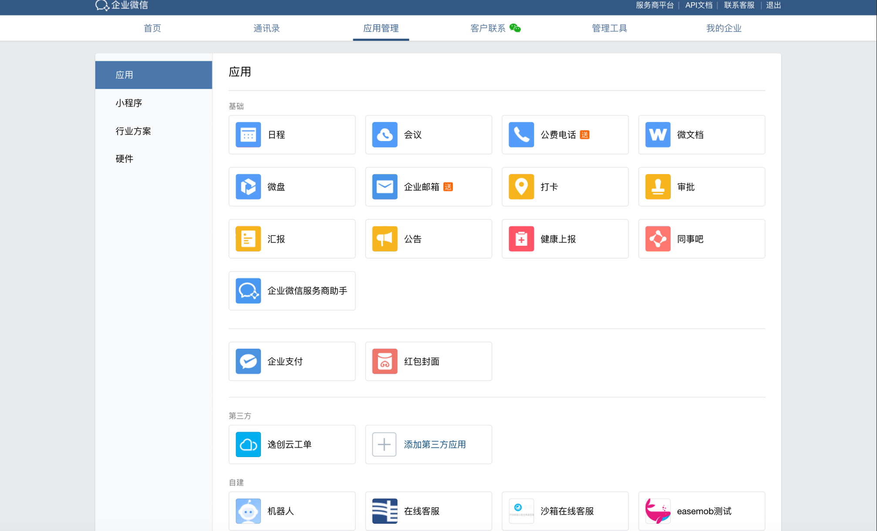Open the 机器人 robot icon
Image resolution: width=877 pixels, height=531 pixels.
(x=248, y=511)
